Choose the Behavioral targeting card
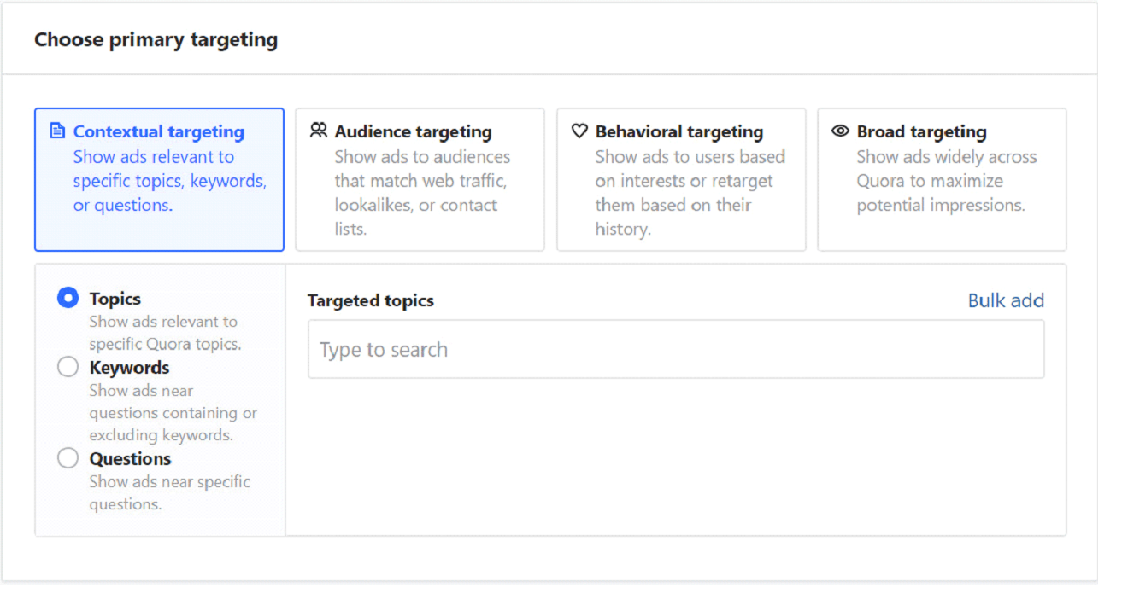Screen dimensions: 1122x605 681,179
